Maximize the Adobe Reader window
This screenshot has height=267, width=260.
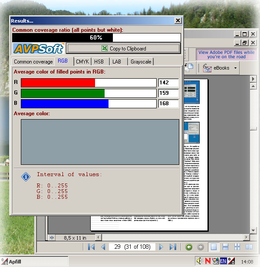point(245,34)
